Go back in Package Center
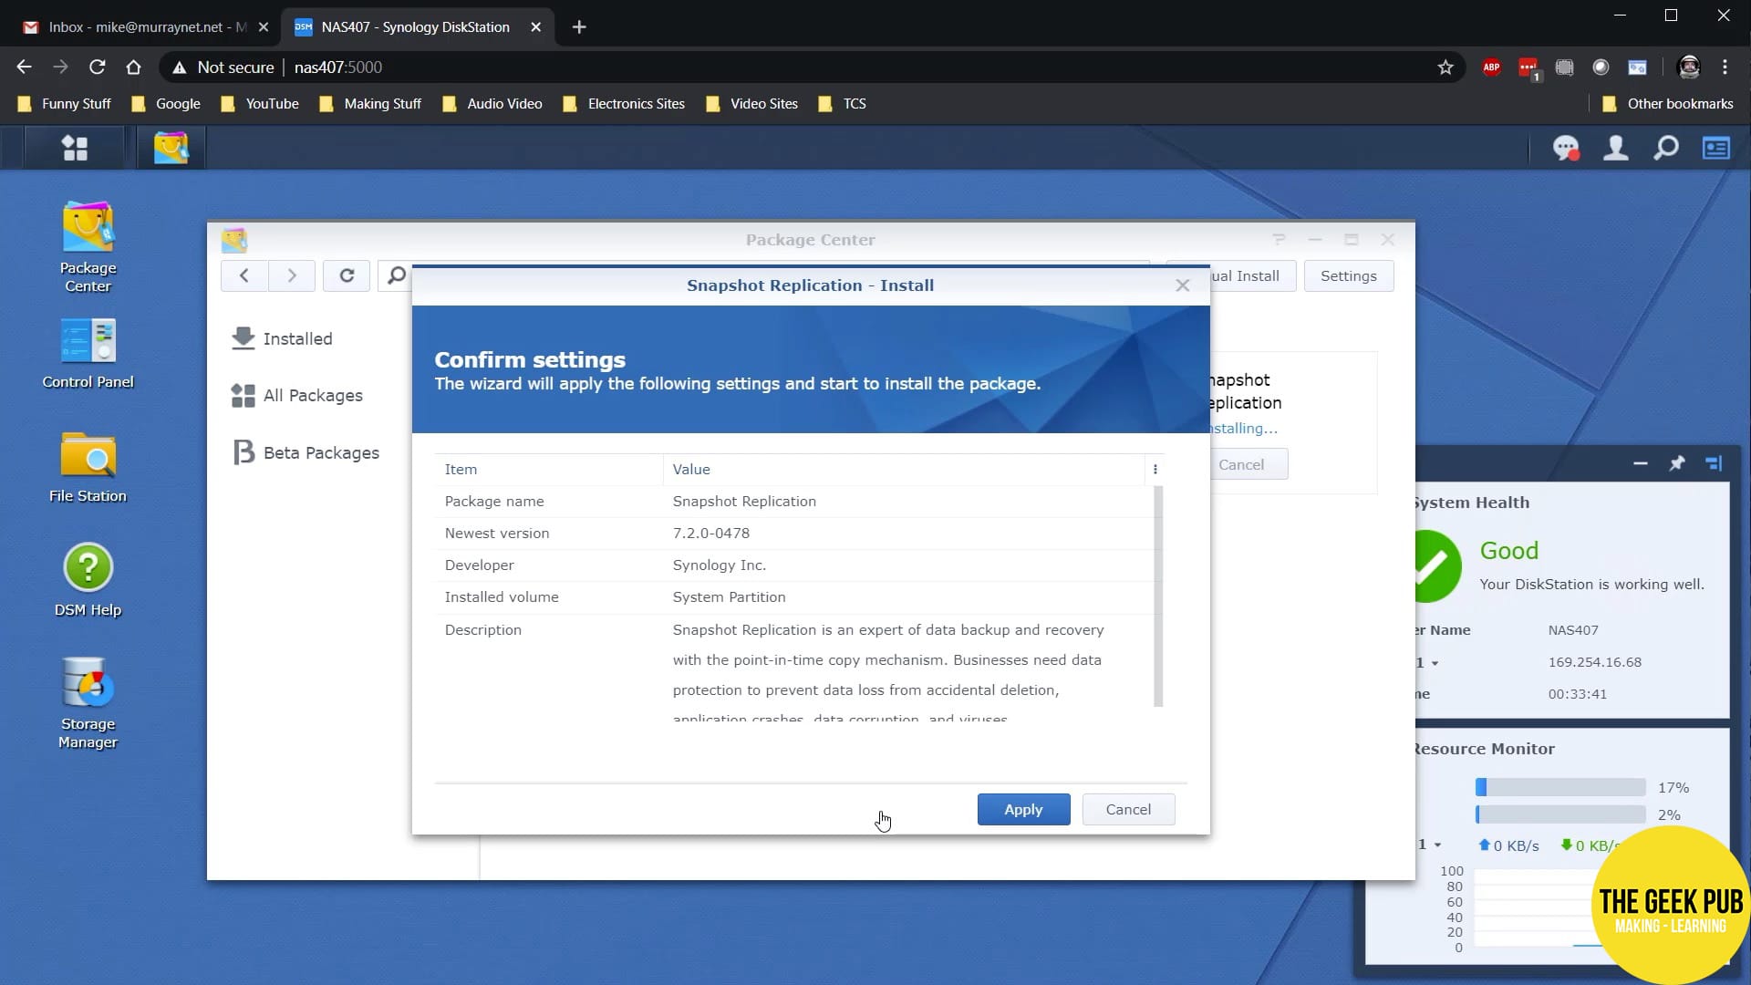Screen dimensions: 1751x985 point(244,275)
